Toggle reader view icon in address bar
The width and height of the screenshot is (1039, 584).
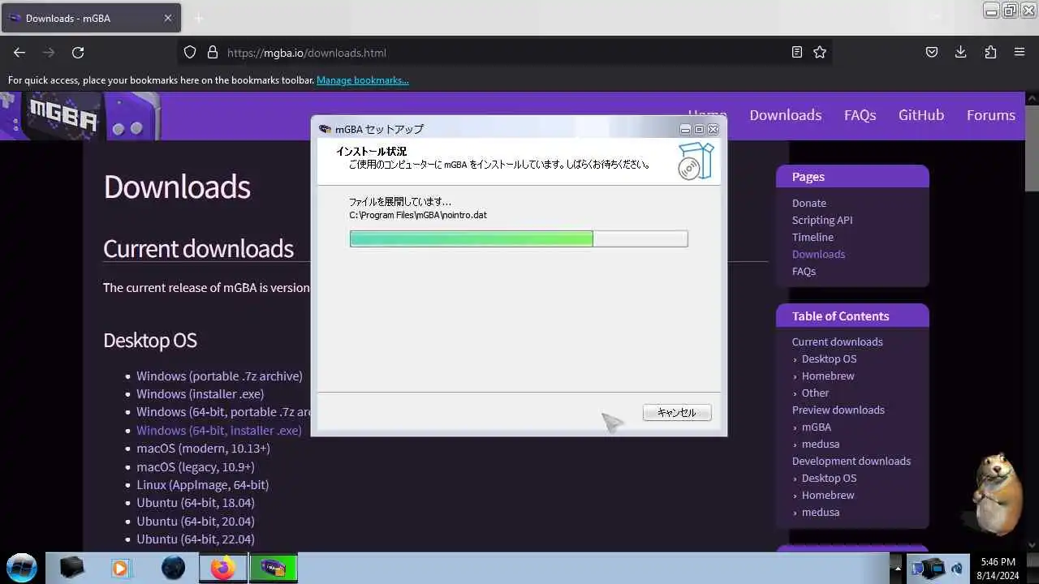(797, 52)
